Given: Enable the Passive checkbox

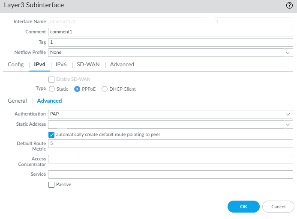Looking at the screenshot, I should 52,184.
